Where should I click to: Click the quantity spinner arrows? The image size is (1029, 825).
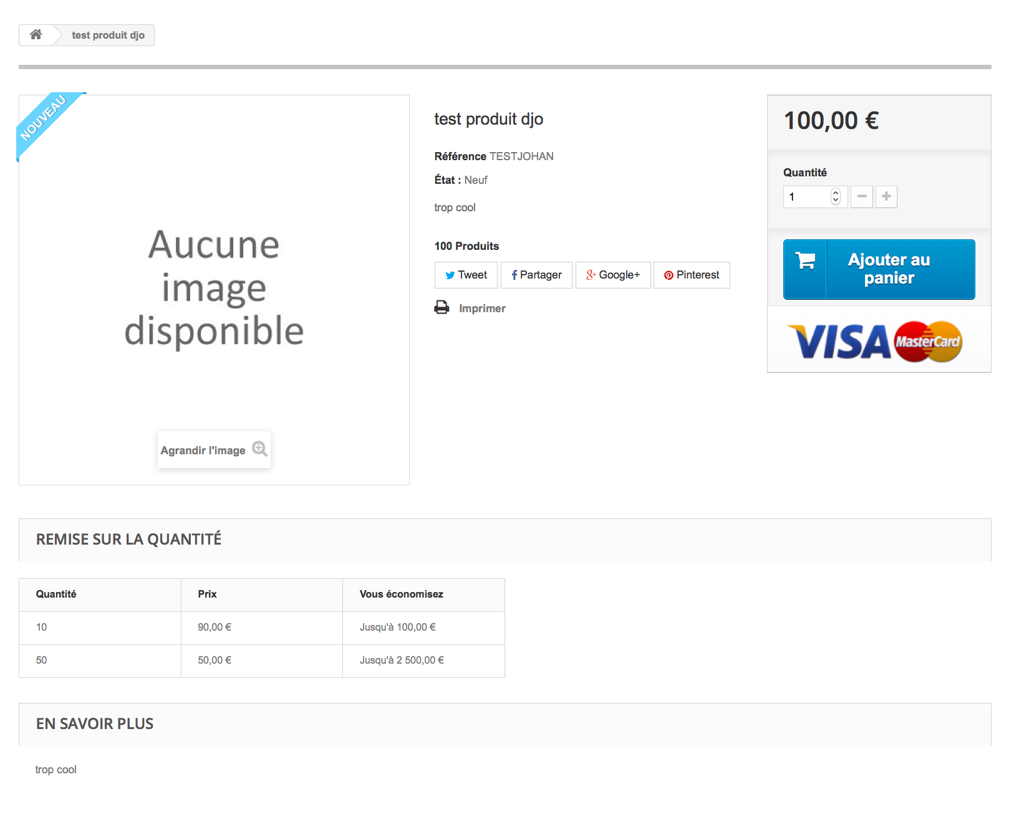point(836,197)
